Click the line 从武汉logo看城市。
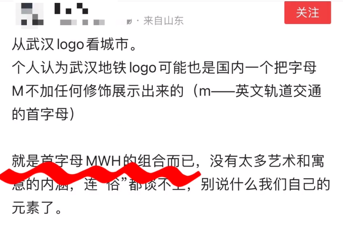This screenshot has height=225, width=343. 75,45
